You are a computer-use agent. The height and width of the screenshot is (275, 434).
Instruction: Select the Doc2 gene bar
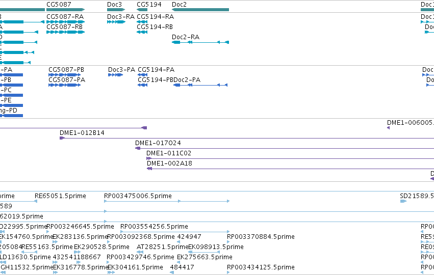pos(200,10)
